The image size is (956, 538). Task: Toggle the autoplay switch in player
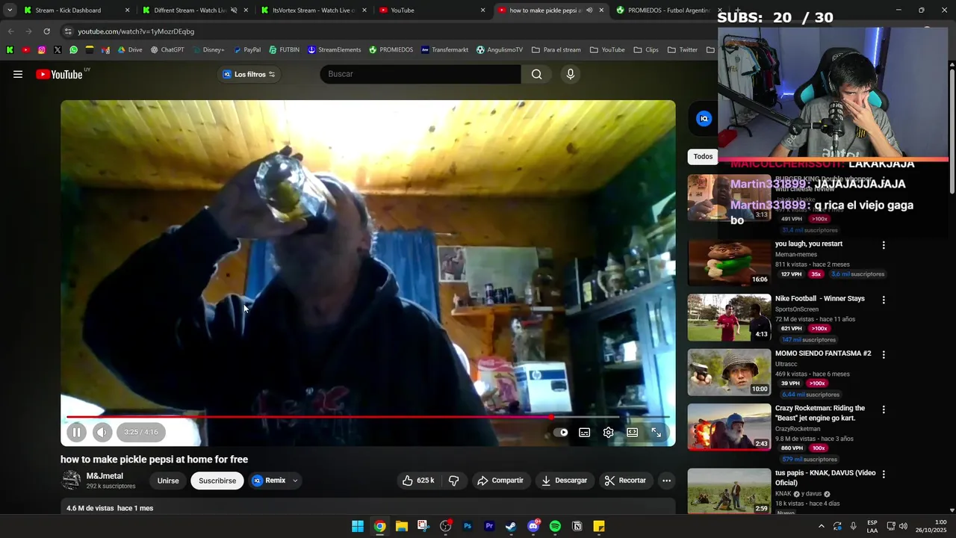point(561,432)
